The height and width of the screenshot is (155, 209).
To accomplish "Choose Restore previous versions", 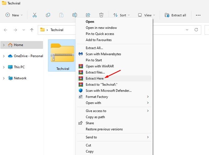I will (x=114, y=129).
